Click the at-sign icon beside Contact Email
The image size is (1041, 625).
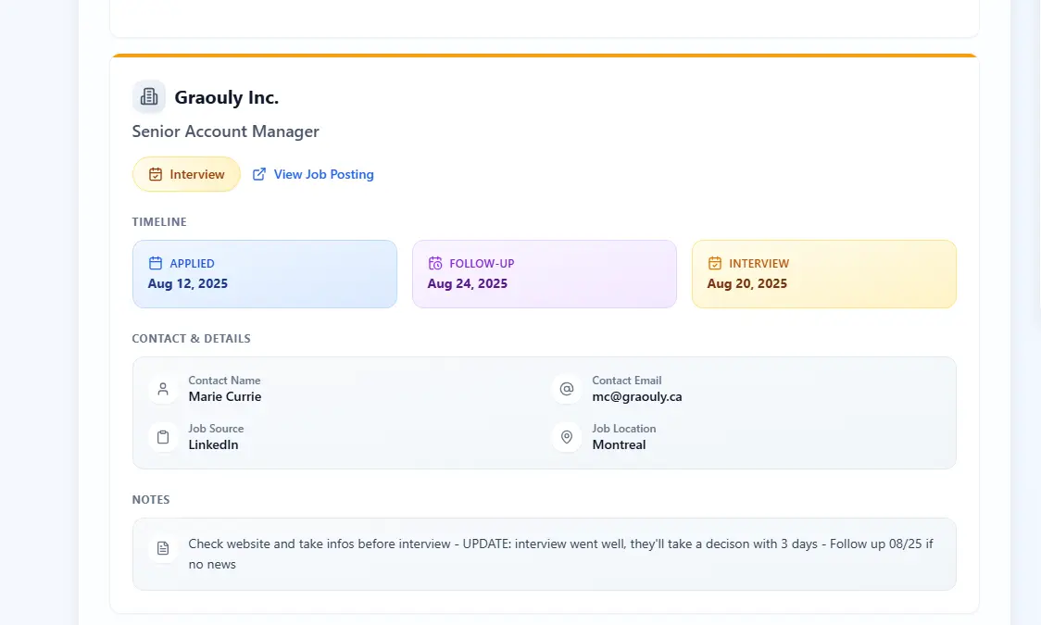point(566,389)
